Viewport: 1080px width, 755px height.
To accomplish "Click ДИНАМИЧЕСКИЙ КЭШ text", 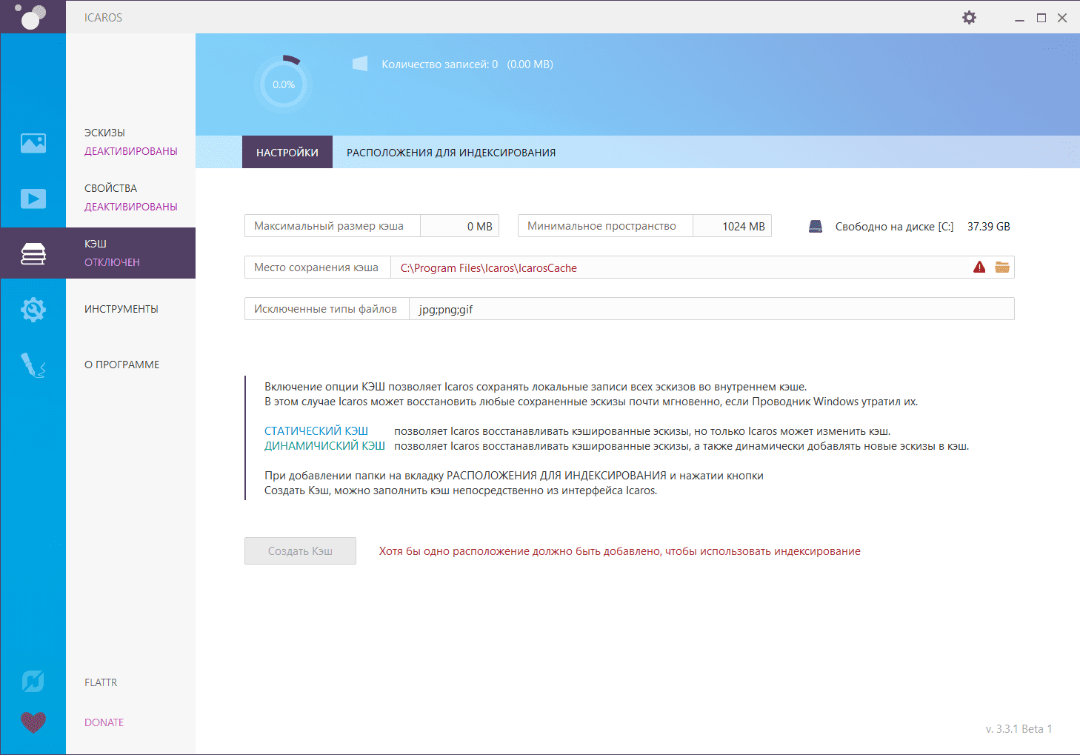I will [324, 446].
